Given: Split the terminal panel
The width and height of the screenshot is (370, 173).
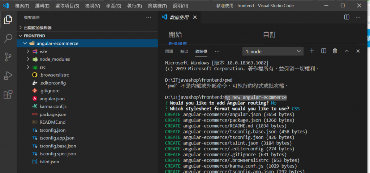Looking at the screenshot, I should pos(323,51).
